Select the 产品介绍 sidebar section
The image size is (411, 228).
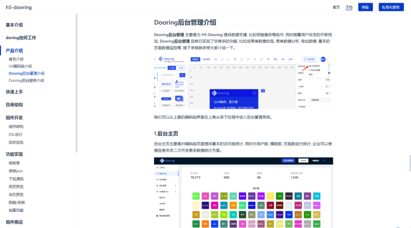[14, 51]
